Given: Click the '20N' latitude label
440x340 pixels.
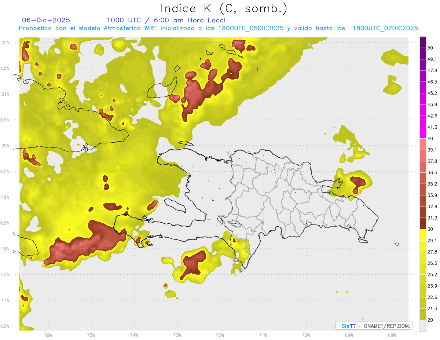Looking at the screenshot, I should pyautogui.click(x=5, y=146).
